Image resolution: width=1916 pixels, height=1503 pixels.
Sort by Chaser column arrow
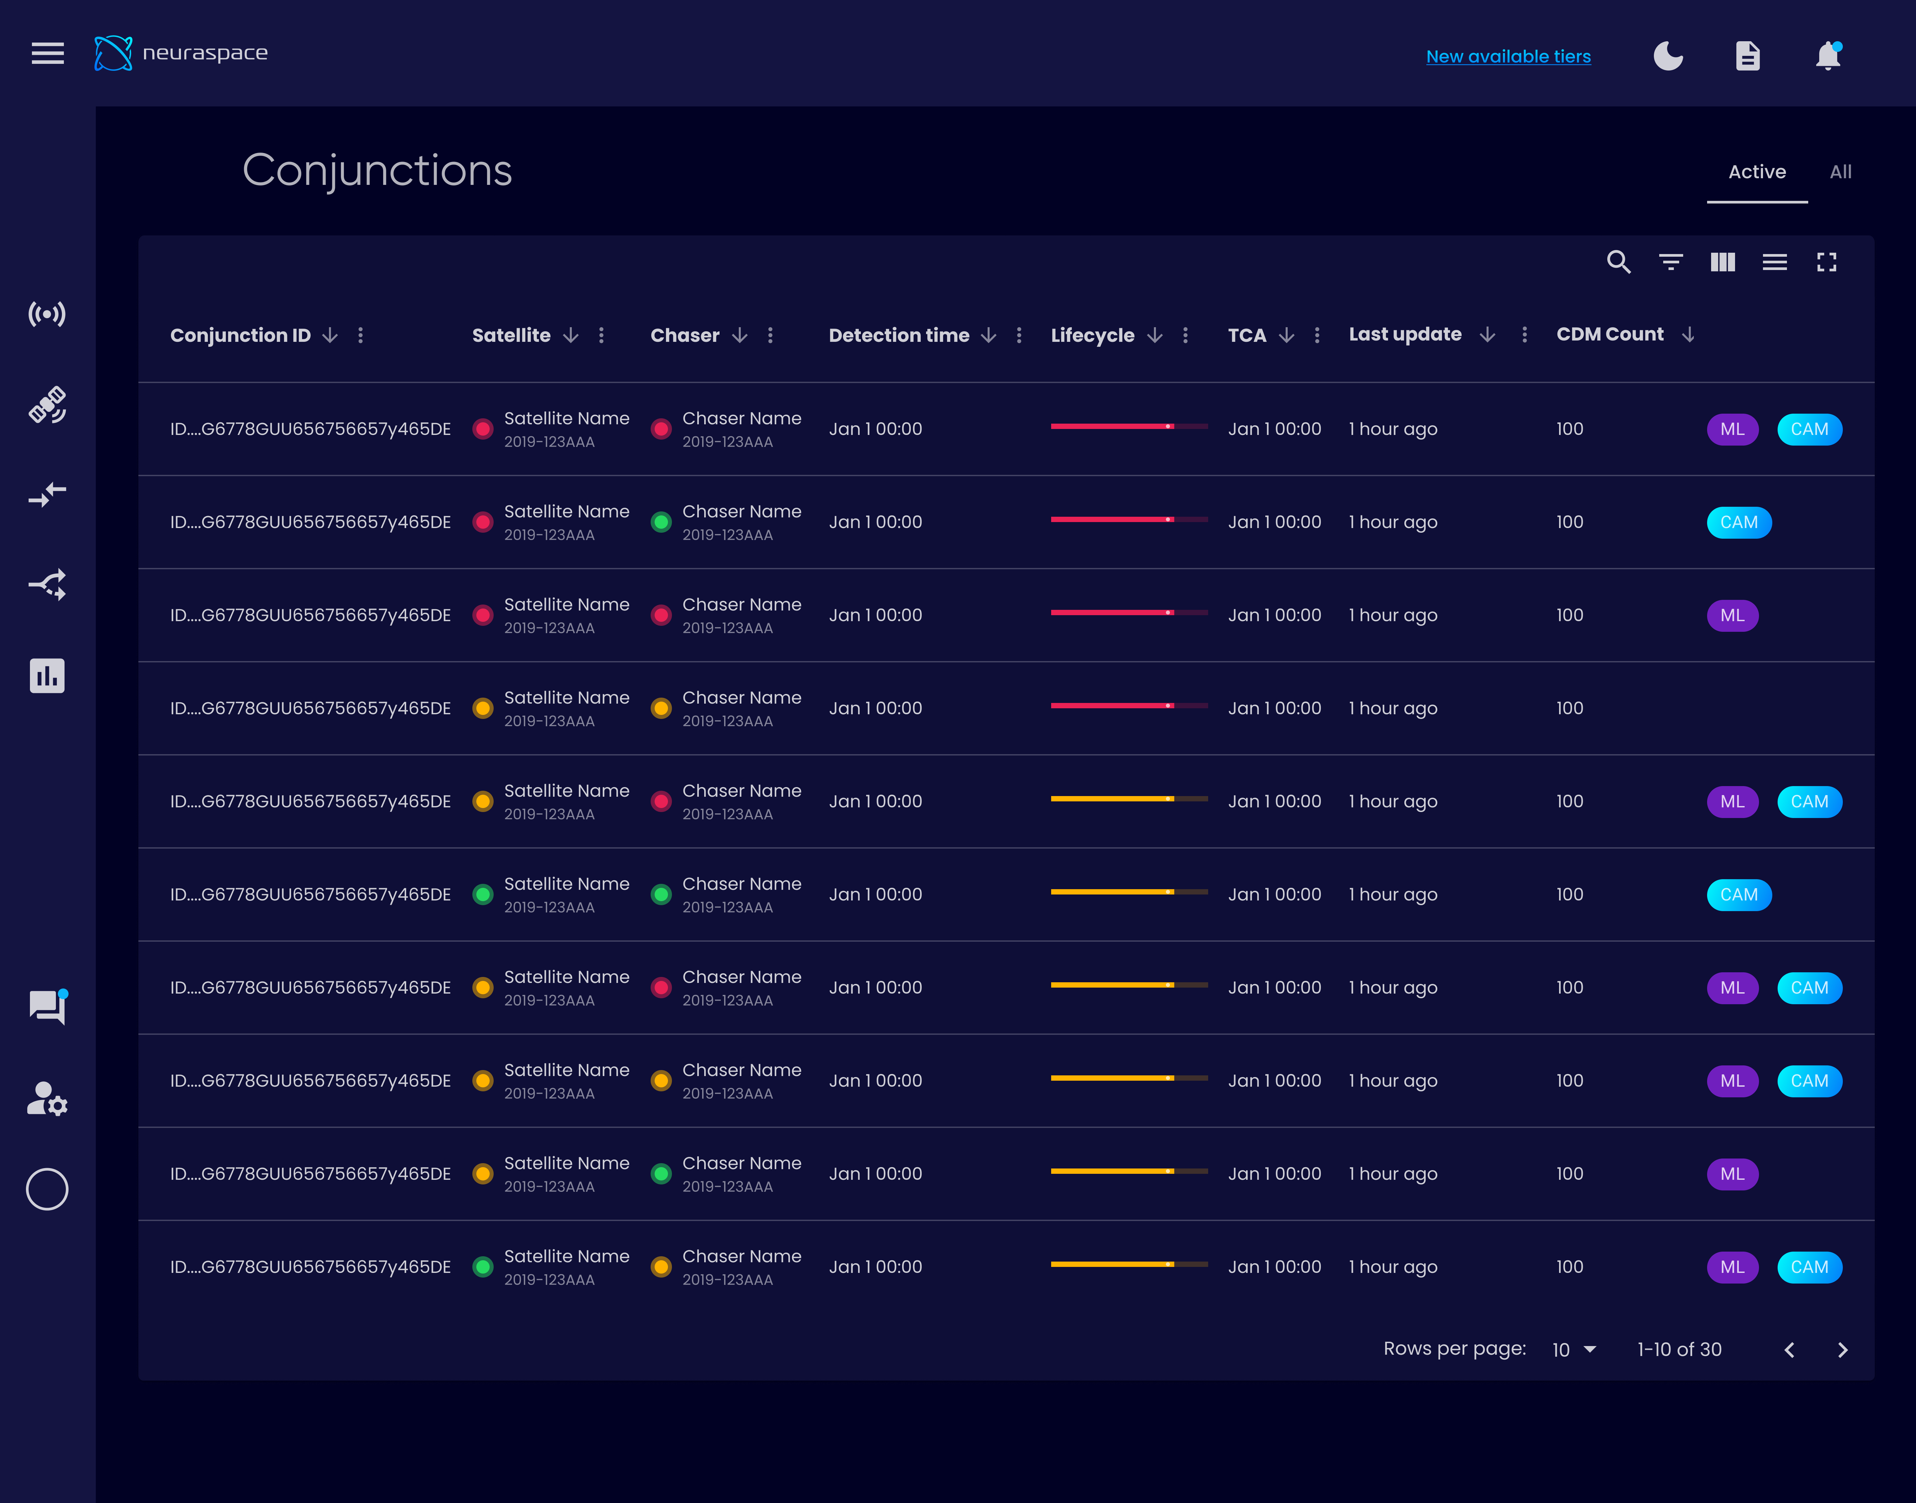739,335
